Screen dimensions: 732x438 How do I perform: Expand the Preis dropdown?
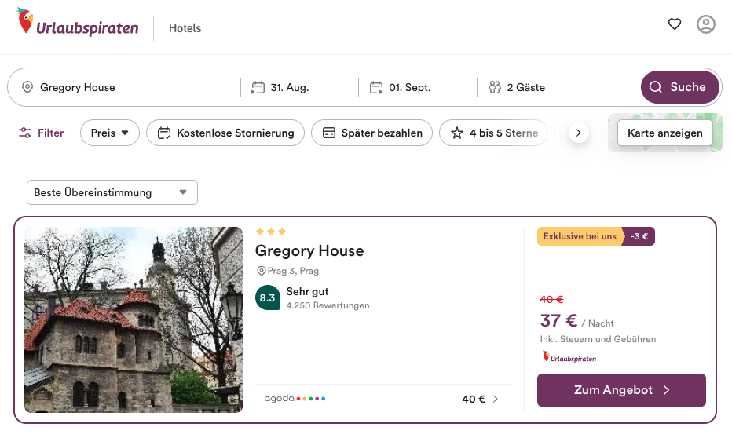(x=110, y=133)
